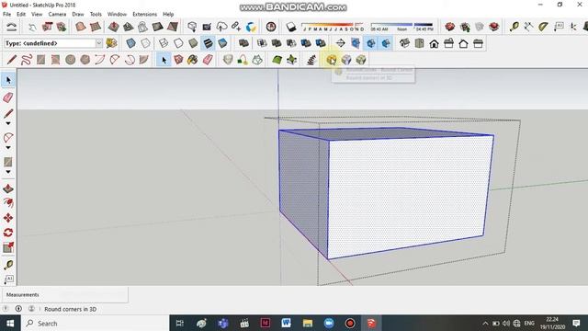Open the Draw menu
The width and height of the screenshot is (588, 331).
click(x=78, y=15)
